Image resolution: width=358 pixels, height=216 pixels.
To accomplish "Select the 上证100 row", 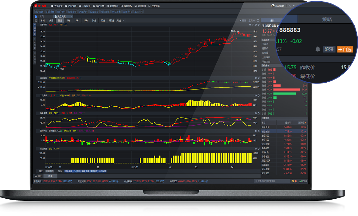I will click(284, 135).
